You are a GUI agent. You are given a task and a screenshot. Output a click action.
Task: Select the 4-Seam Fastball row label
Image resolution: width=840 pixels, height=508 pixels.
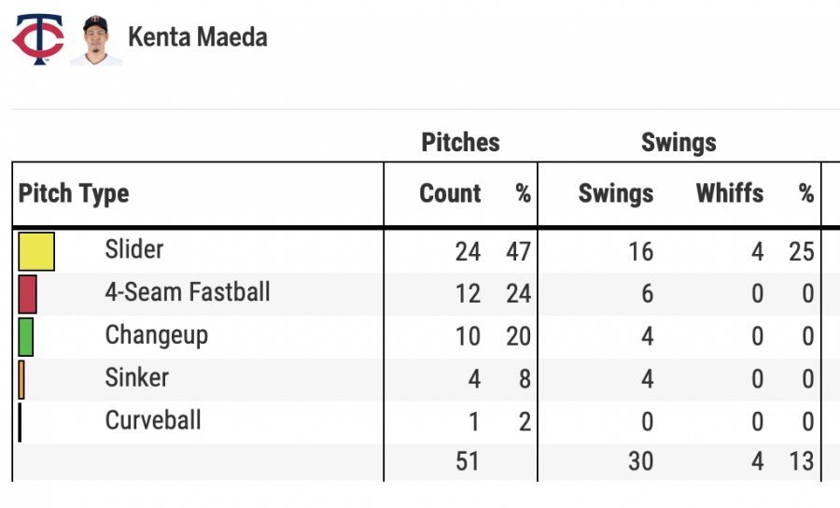tap(188, 292)
